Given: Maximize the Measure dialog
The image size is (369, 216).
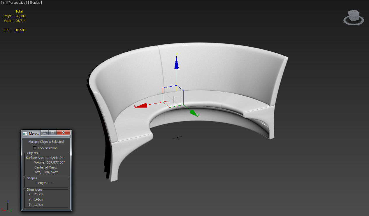Looking at the screenshot, I should [52, 133].
